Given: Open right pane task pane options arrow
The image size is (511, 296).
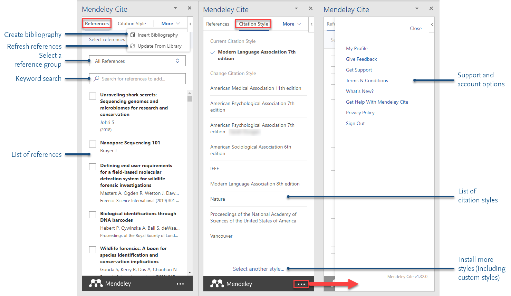Looking at the screenshot, I should click(417, 8).
